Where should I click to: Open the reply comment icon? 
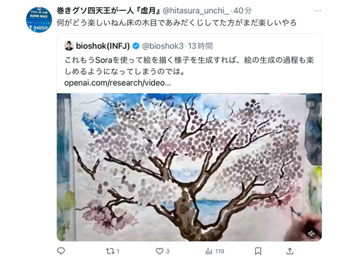pyautogui.click(x=61, y=251)
